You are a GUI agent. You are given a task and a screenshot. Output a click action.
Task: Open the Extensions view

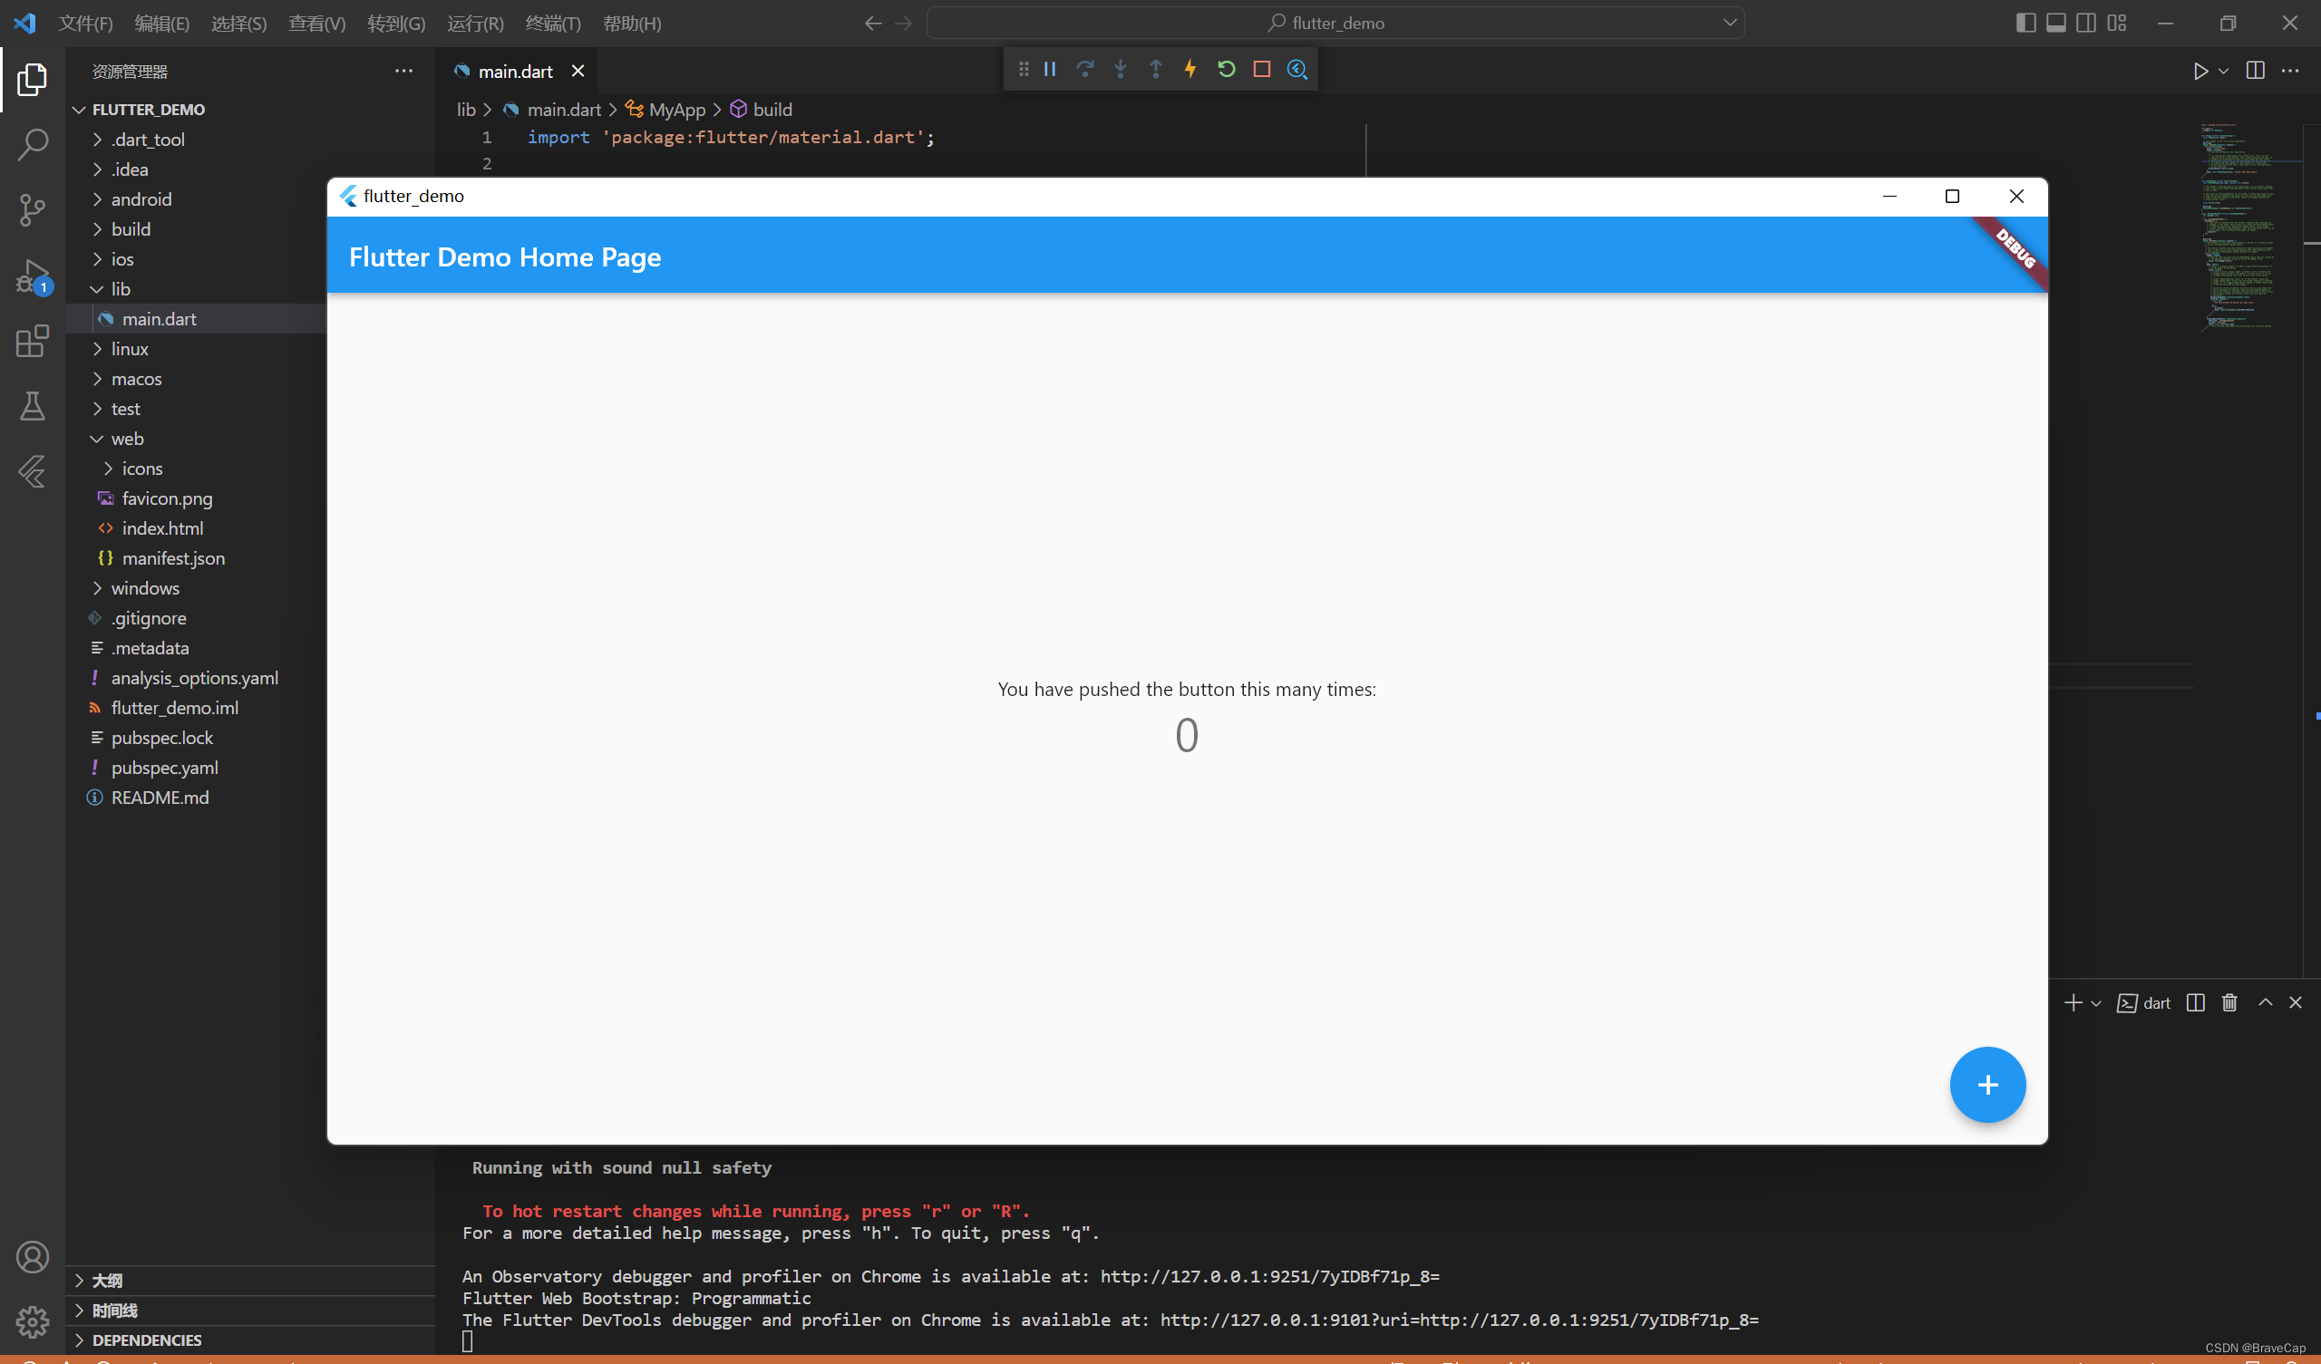33,341
